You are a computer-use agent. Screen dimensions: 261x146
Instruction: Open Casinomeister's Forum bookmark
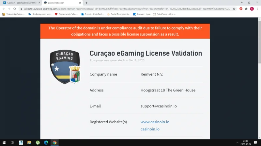66,14
